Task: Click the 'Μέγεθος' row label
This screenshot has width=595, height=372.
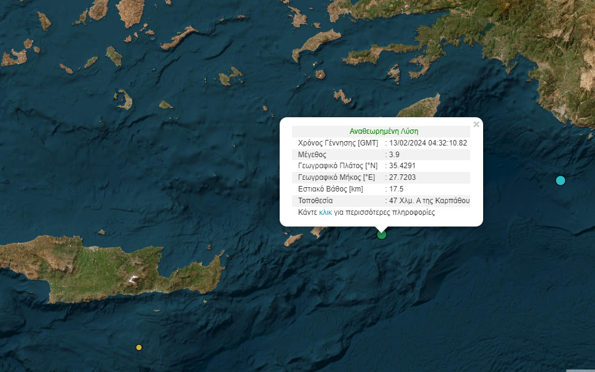Action: pyautogui.click(x=312, y=155)
